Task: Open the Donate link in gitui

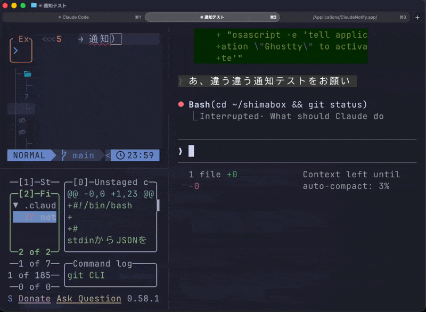Action: tap(34, 299)
